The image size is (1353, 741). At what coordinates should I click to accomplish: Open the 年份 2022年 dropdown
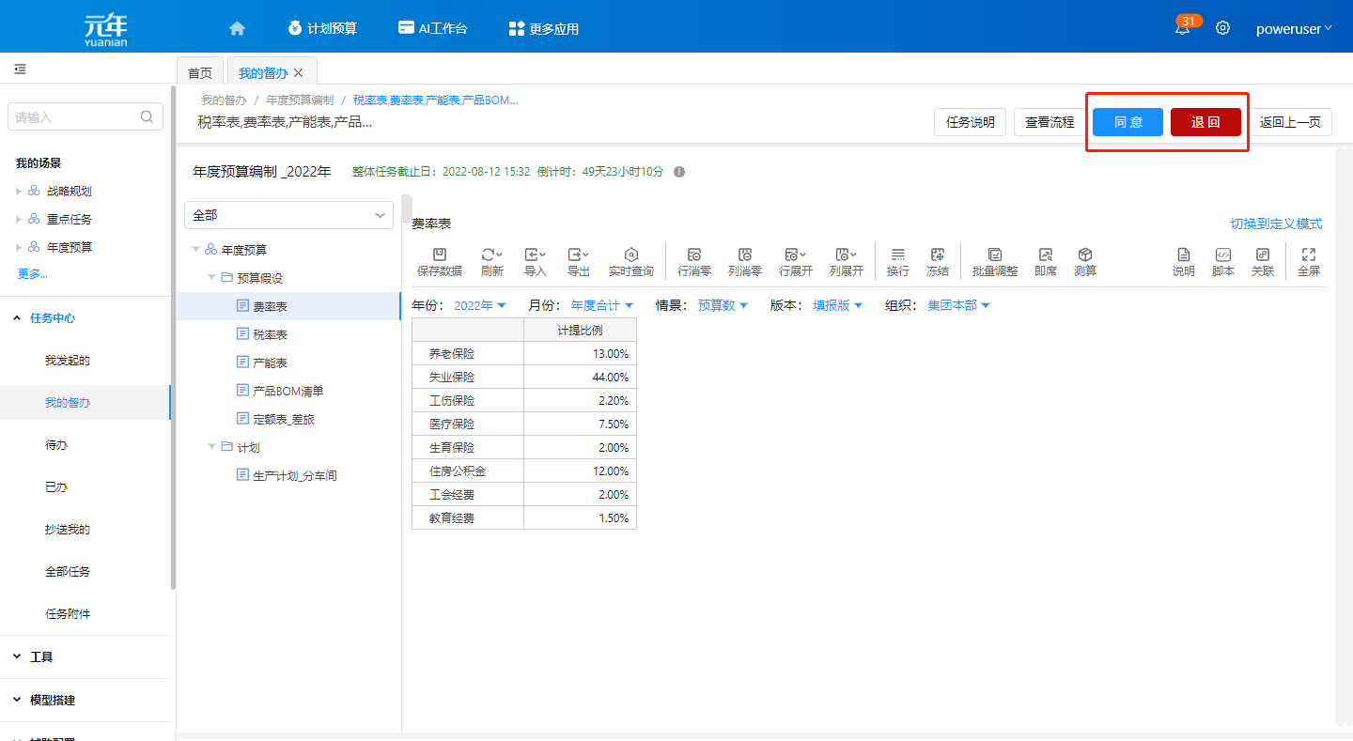pyautogui.click(x=479, y=305)
